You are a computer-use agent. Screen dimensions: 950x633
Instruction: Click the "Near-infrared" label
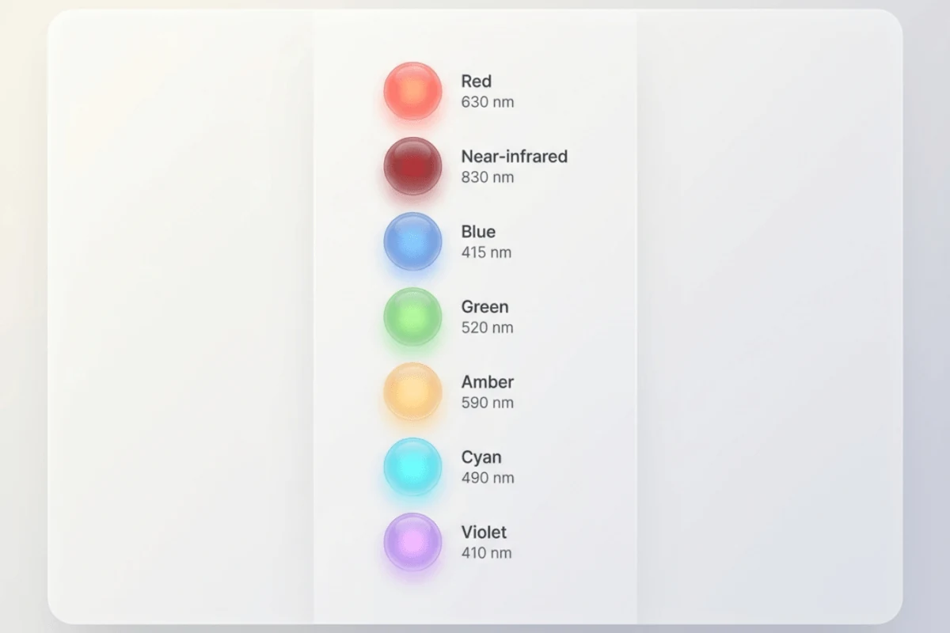[x=515, y=156]
